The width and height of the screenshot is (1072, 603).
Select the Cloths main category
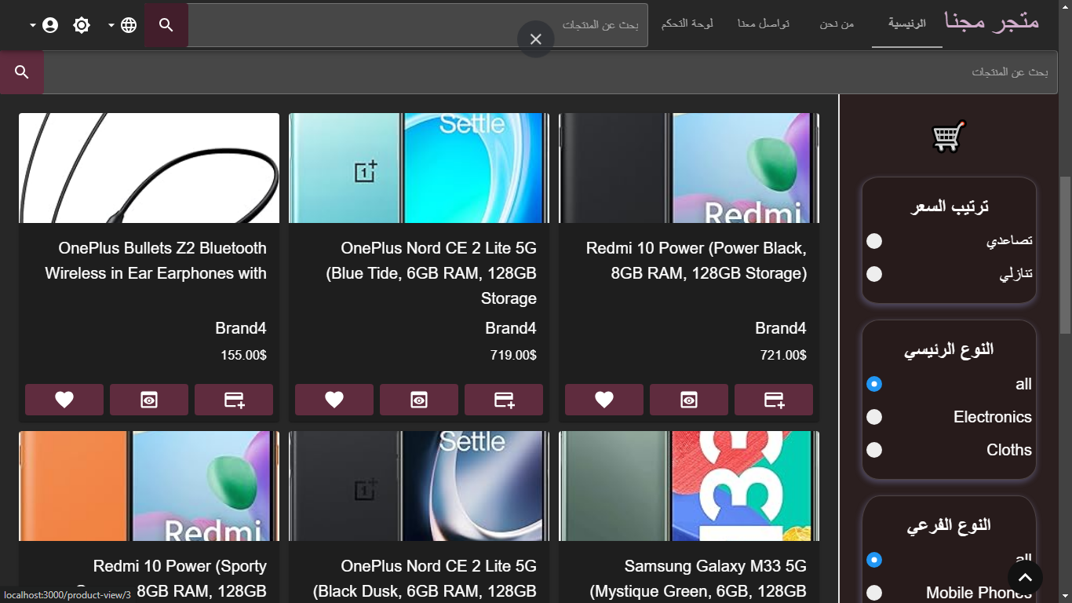874,450
